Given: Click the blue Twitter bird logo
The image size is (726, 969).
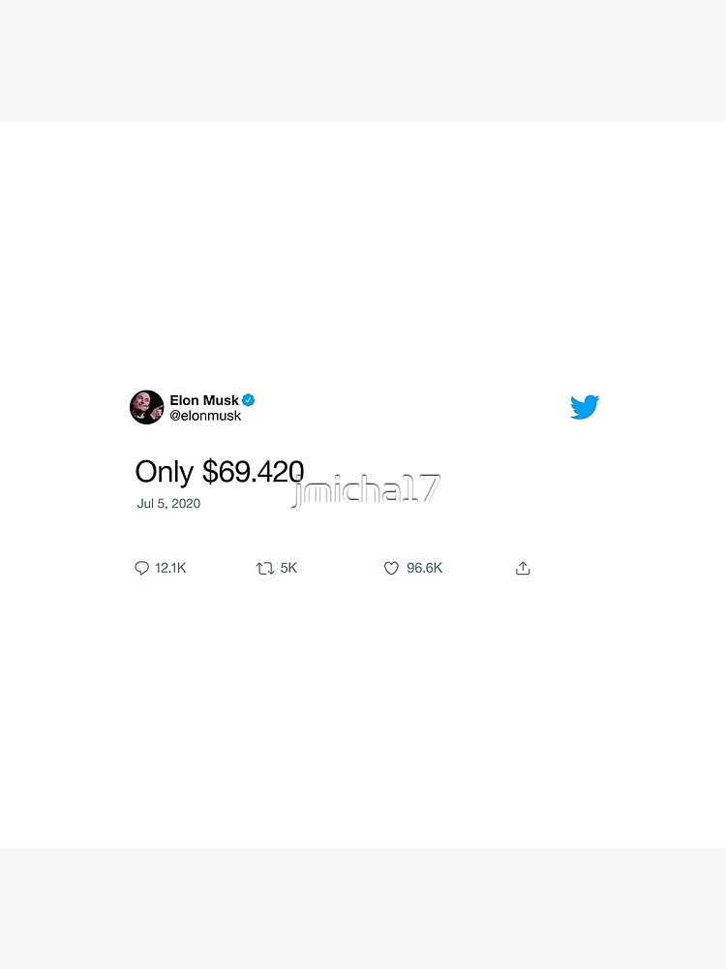Looking at the screenshot, I should (585, 407).
